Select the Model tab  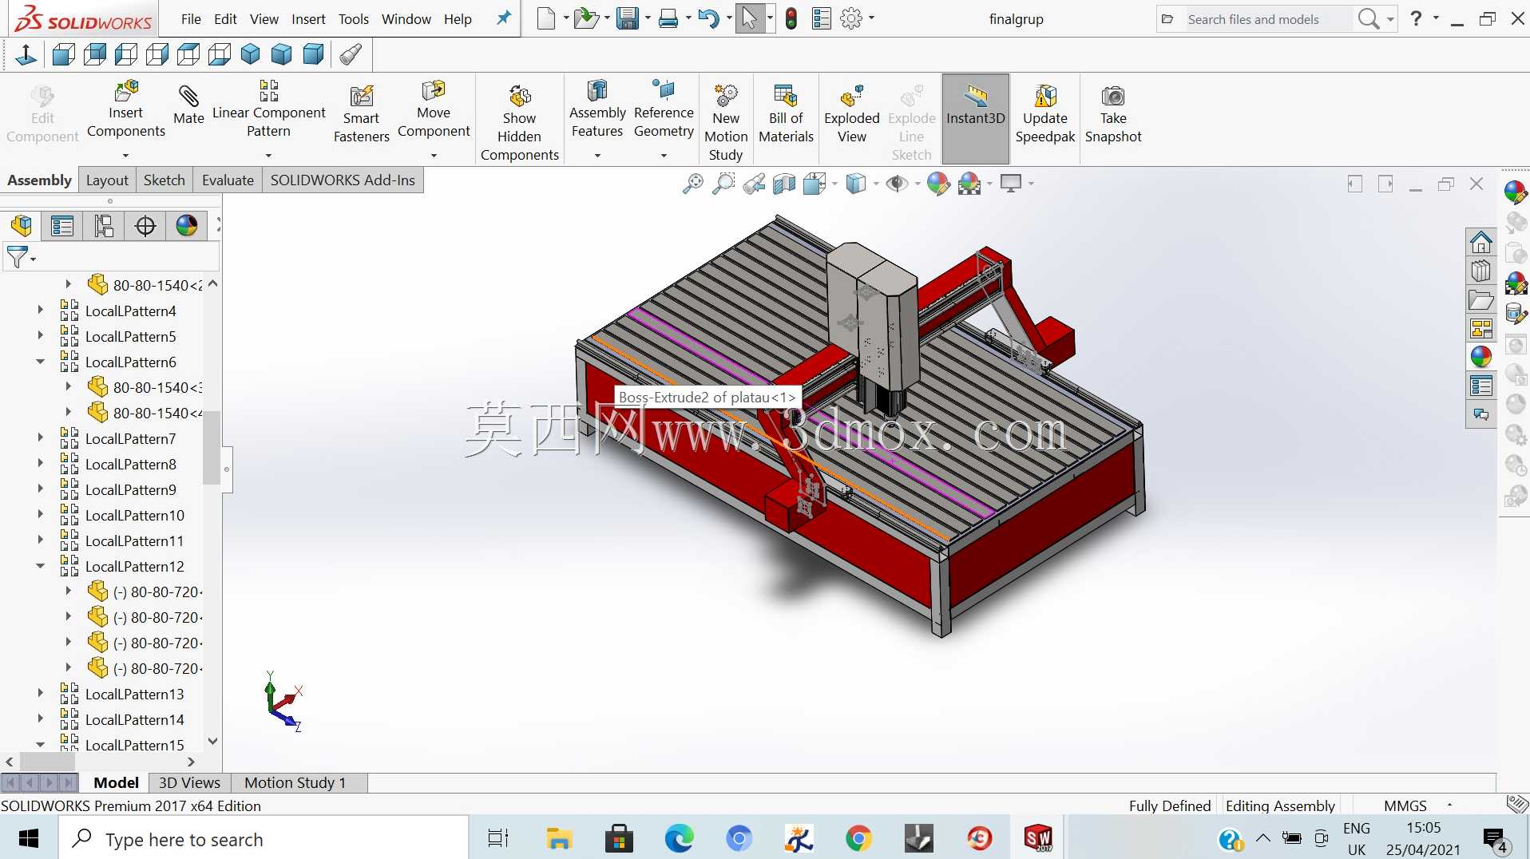tap(116, 782)
